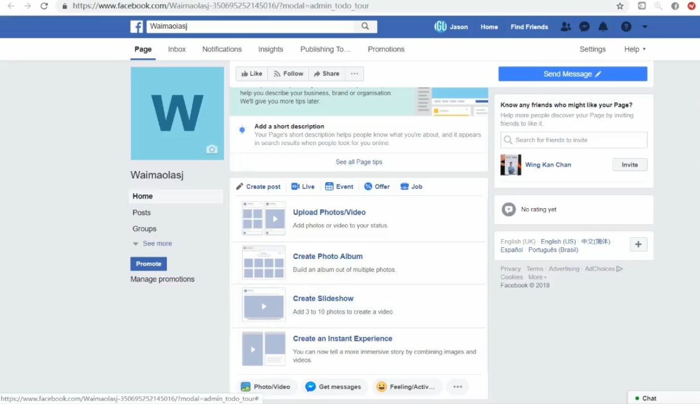This screenshot has height=404, width=700.
Task: Click the ellipsis pill for more post options
Action: (x=457, y=387)
